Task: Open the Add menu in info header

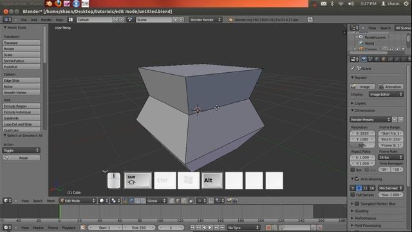Action: click(x=34, y=20)
